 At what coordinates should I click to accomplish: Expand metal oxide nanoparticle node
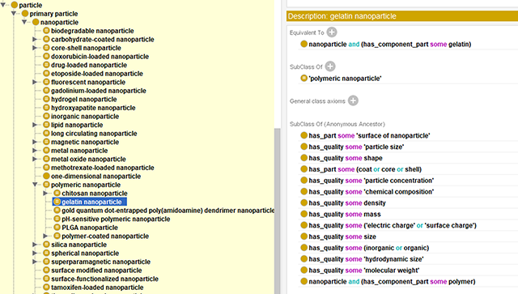tap(35, 159)
